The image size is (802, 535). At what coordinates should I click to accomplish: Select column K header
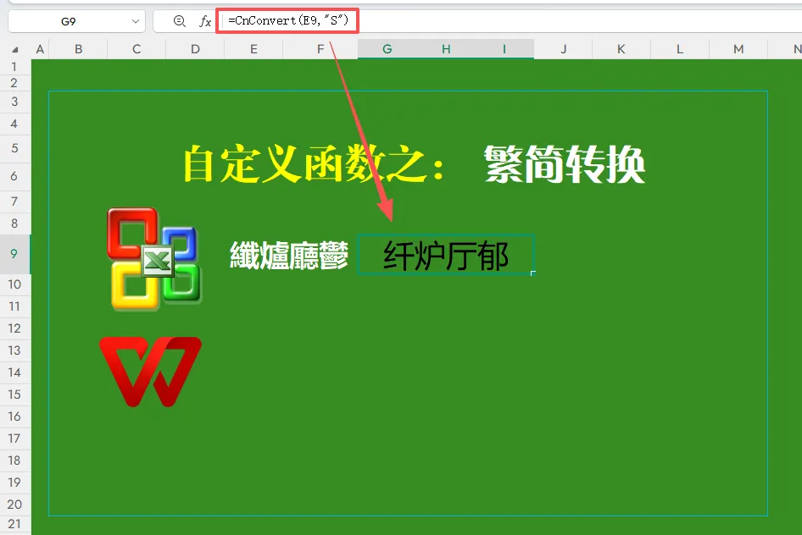coord(621,49)
